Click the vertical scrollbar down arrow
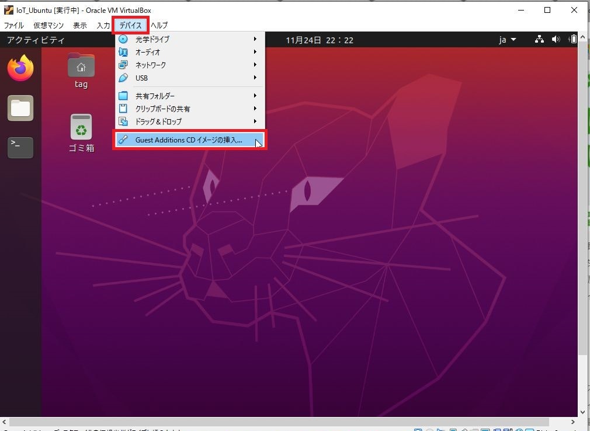The width and height of the screenshot is (590, 431). (582, 412)
